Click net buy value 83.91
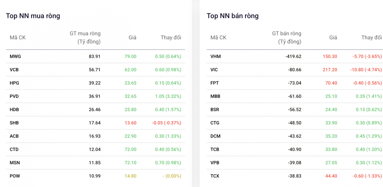The image size is (383, 187). pos(95,56)
